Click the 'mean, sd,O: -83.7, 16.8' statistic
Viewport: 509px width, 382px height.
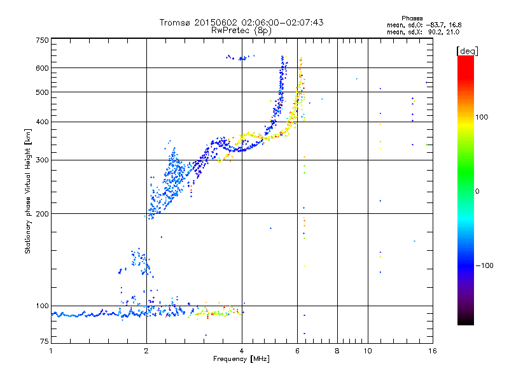coord(424,25)
